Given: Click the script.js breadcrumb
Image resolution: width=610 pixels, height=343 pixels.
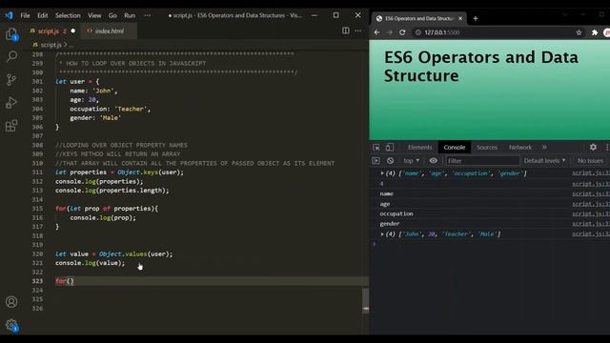Looking at the screenshot, I should (x=51, y=45).
